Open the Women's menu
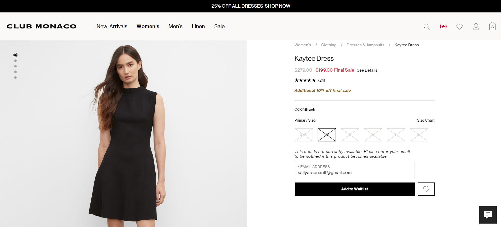This screenshot has height=227, width=501. pyautogui.click(x=148, y=26)
